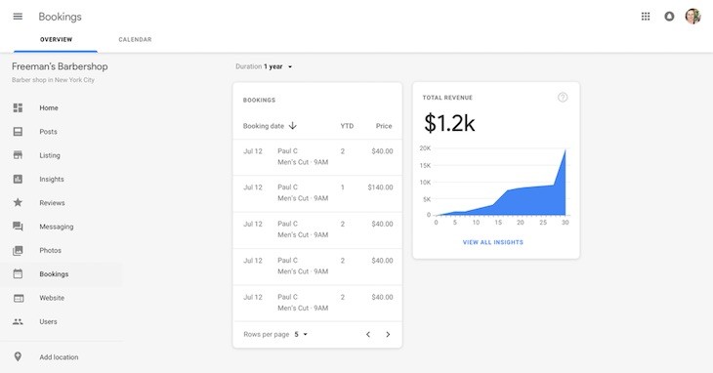Open the Users menu item
The height and width of the screenshot is (373, 713).
click(48, 321)
